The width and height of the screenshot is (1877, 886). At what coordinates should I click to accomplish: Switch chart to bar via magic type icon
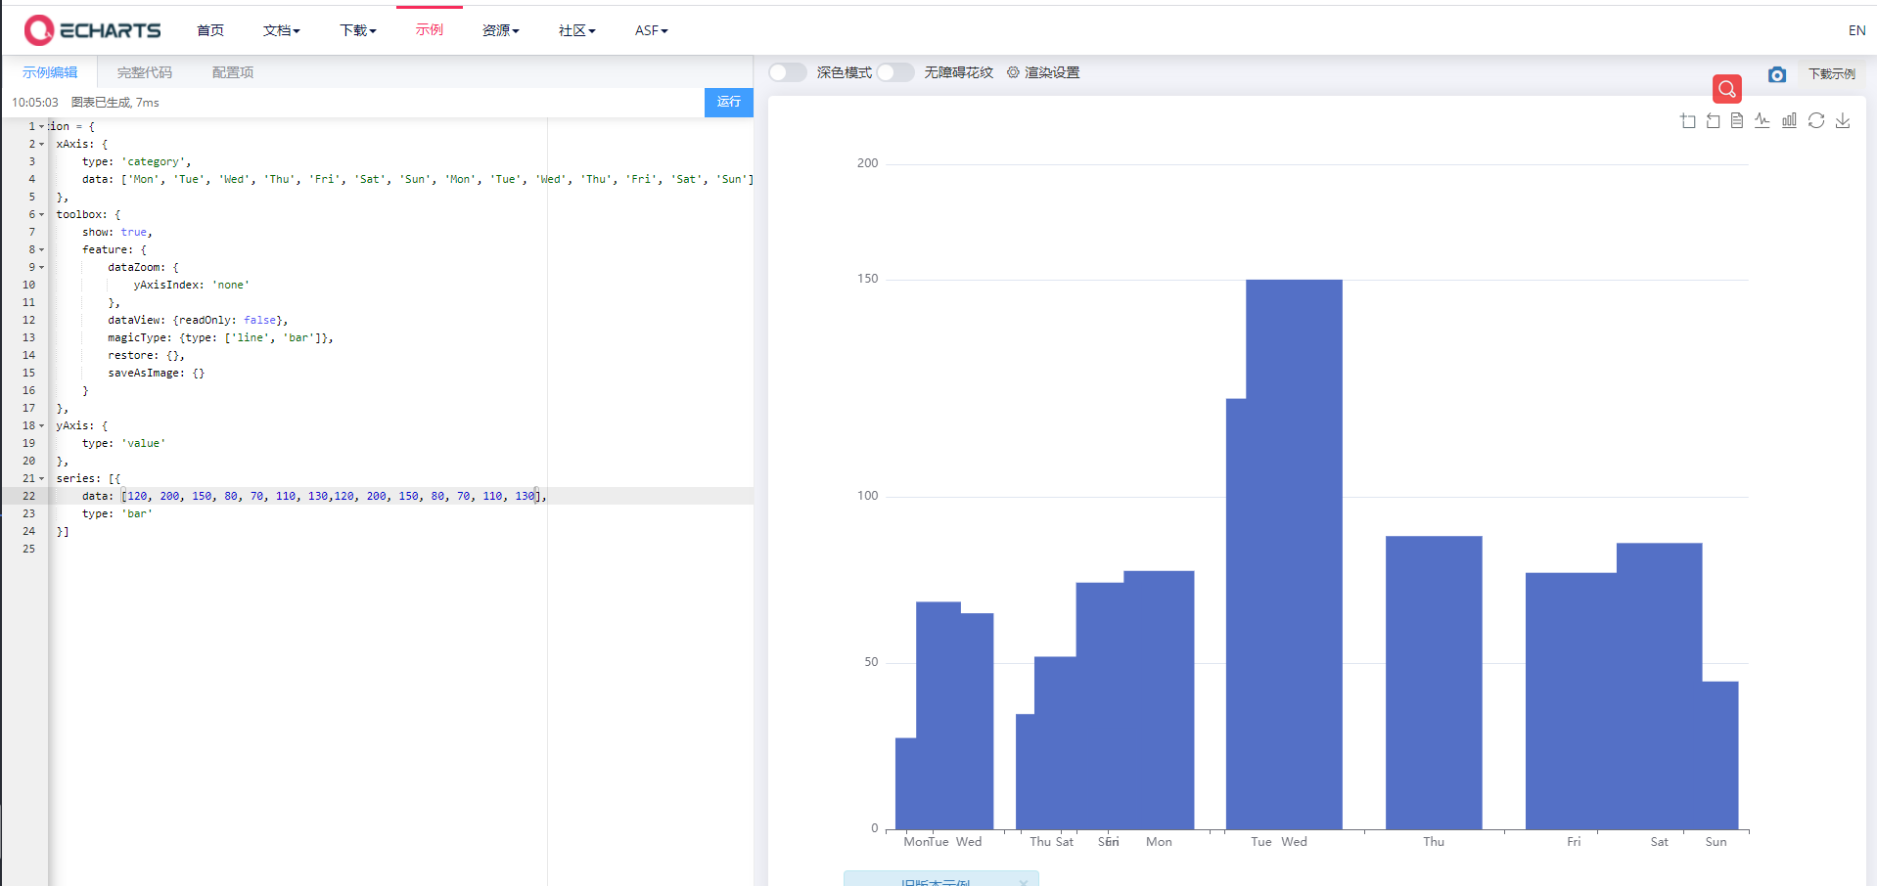coord(1789,120)
